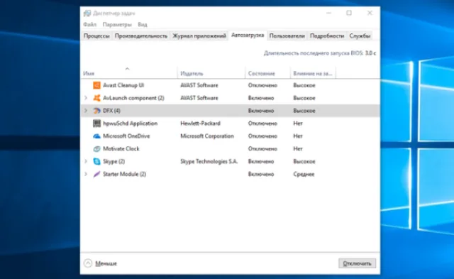This screenshot has width=454, height=279.
Task: Click the Skype icon in list
Action: (96, 161)
